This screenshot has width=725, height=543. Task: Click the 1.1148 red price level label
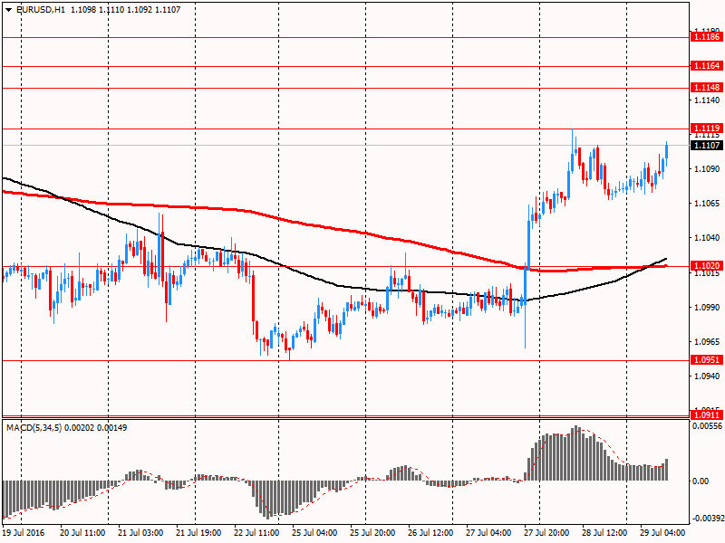706,88
